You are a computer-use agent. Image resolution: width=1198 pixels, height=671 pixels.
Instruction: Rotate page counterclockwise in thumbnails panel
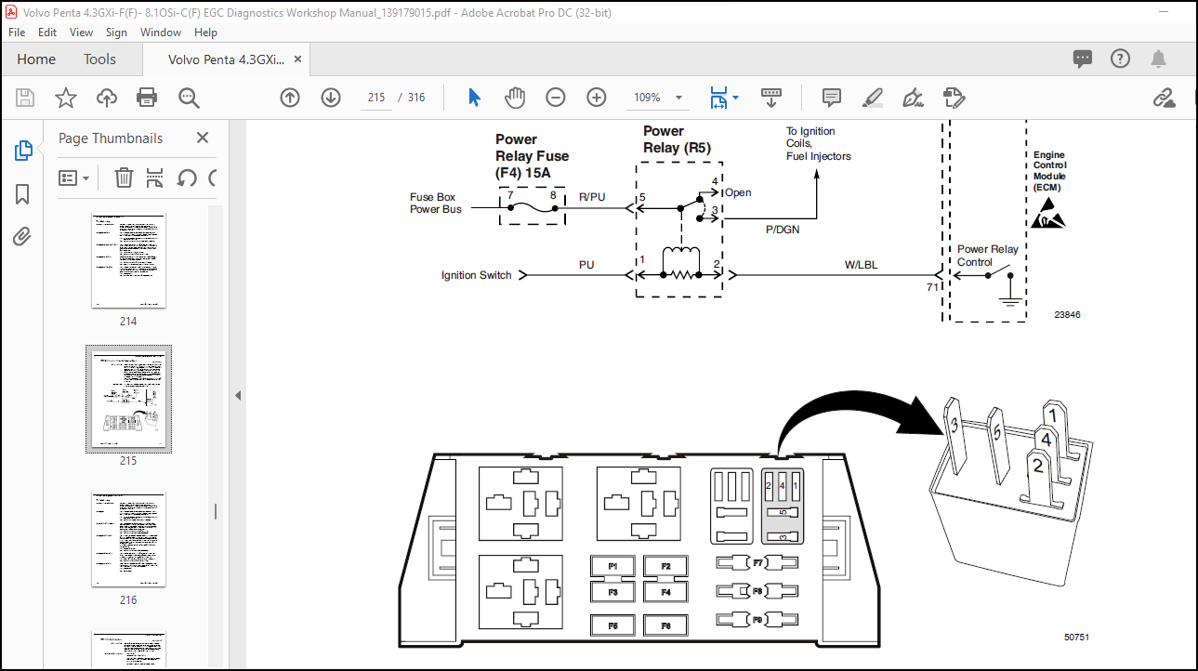pos(186,178)
